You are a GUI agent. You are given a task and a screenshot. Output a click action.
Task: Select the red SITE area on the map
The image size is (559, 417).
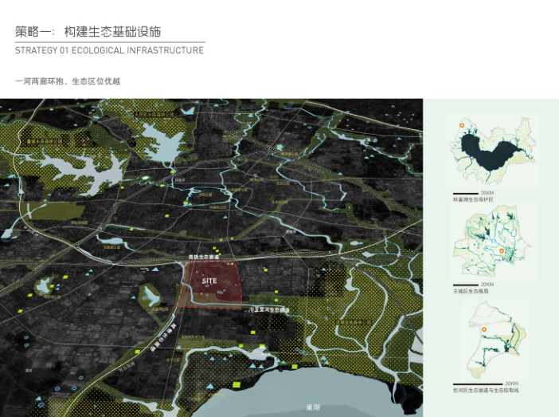[x=211, y=285]
